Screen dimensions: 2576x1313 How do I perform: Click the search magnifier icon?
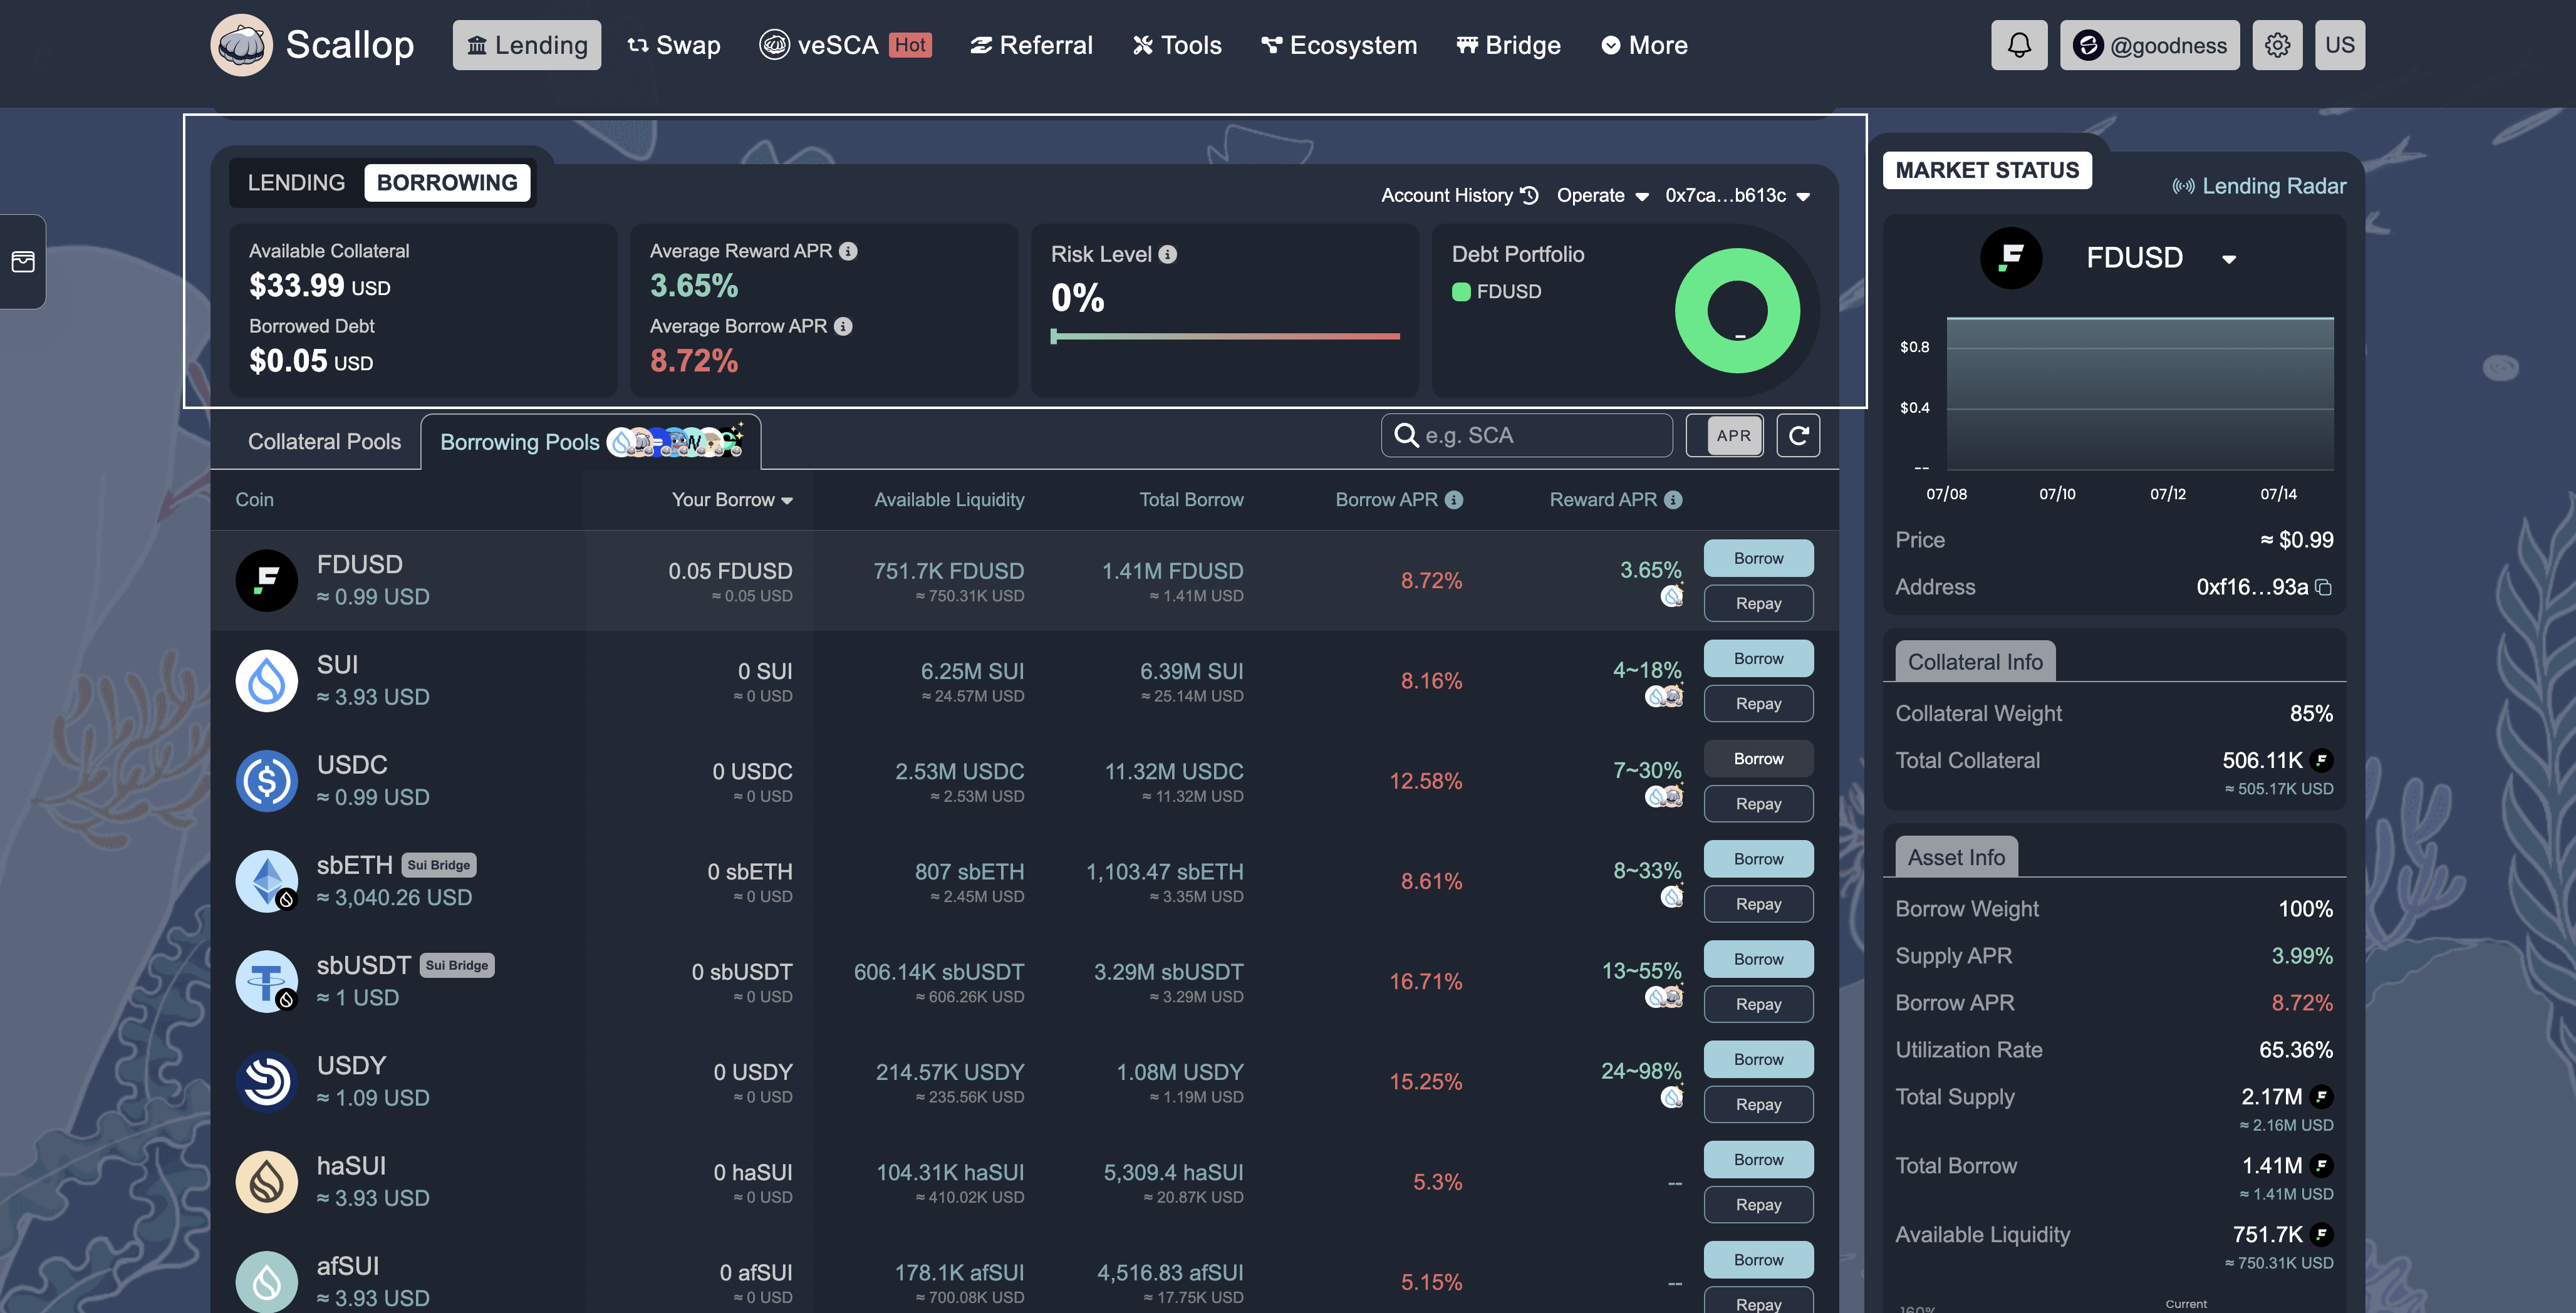coord(1406,435)
